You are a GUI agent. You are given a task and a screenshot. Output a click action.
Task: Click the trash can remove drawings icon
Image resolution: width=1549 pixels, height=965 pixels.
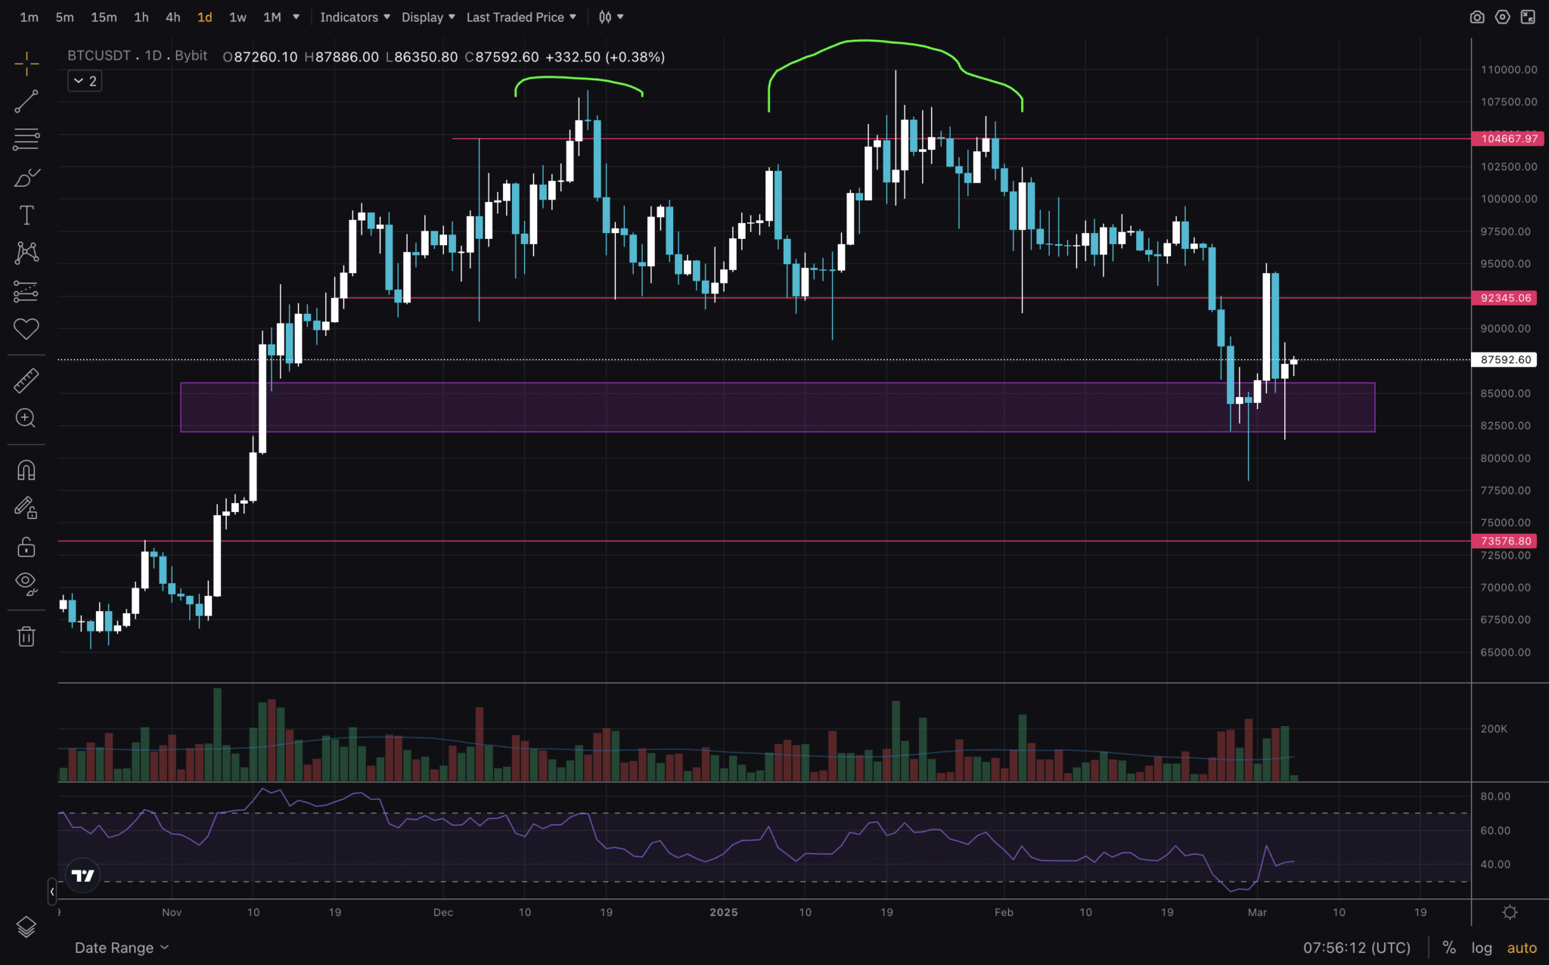click(x=26, y=637)
